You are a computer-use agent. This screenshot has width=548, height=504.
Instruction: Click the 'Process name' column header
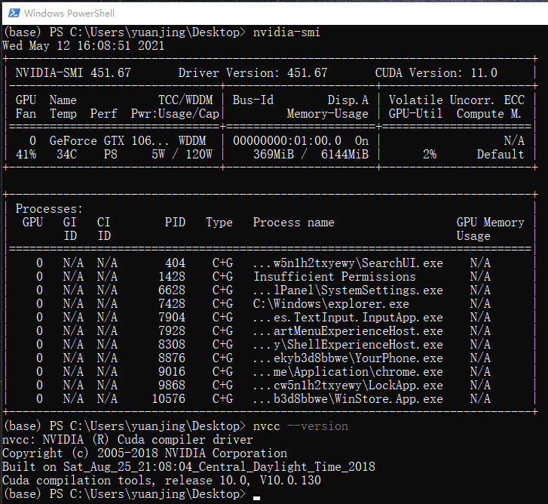293,223
